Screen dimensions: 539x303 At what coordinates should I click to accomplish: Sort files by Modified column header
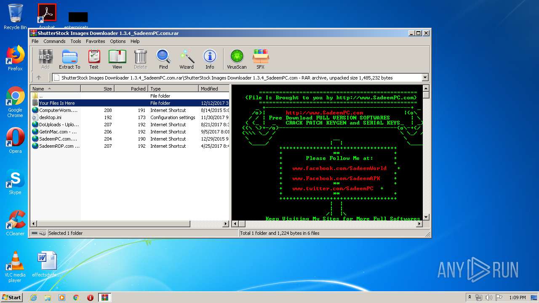point(214,88)
